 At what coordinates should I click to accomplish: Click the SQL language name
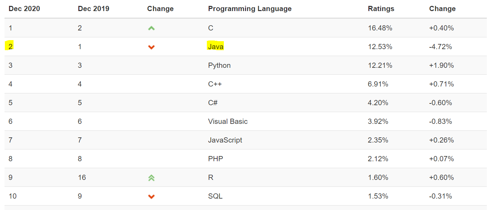click(x=216, y=196)
